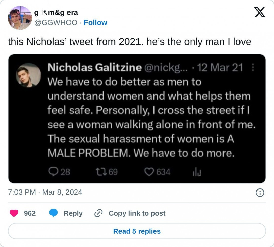Click the Read 5 replies button
274x247 pixels.
coord(137,231)
